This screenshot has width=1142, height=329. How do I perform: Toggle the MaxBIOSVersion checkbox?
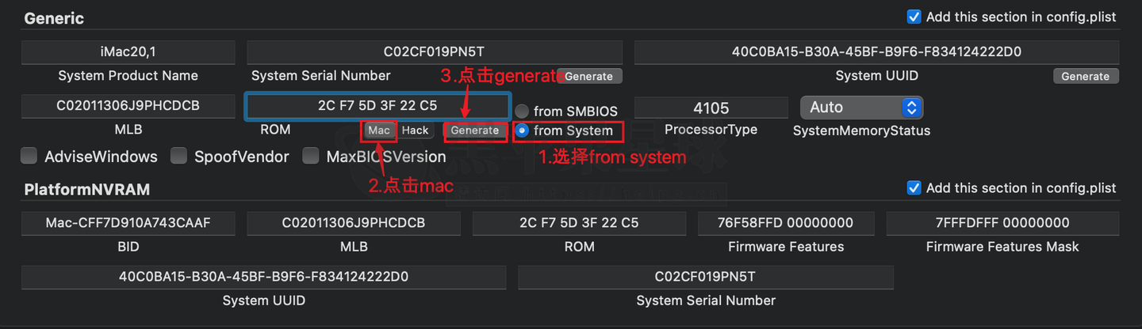(311, 157)
